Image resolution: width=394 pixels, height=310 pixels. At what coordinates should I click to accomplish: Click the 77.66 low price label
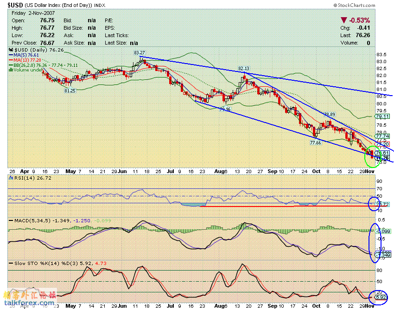316,142
